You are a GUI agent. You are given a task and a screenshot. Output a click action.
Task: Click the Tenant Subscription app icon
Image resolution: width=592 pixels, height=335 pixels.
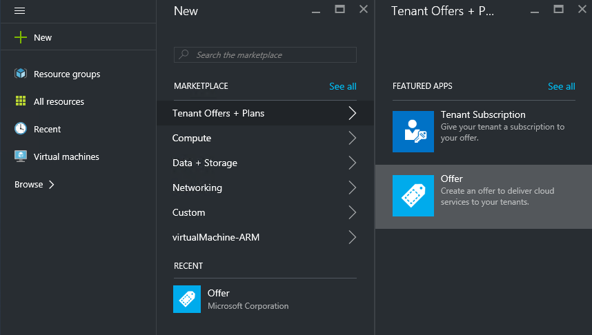[x=413, y=131]
